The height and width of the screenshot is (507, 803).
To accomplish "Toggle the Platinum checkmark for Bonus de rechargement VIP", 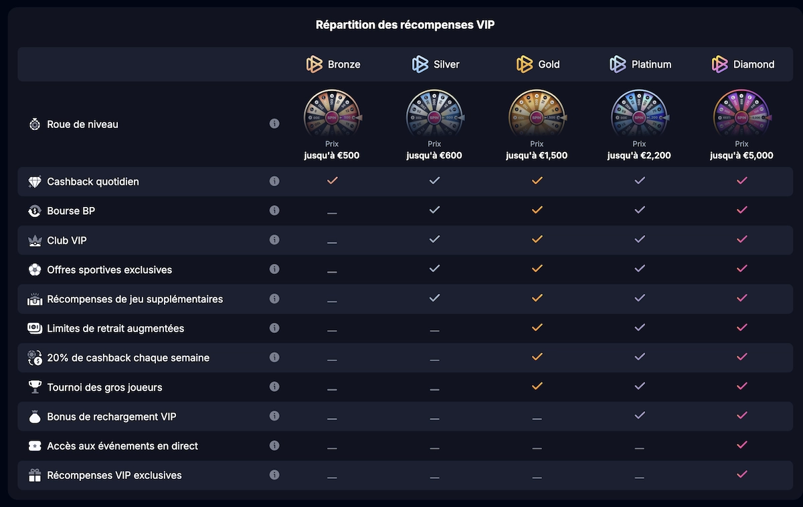I will click(x=639, y=416).
